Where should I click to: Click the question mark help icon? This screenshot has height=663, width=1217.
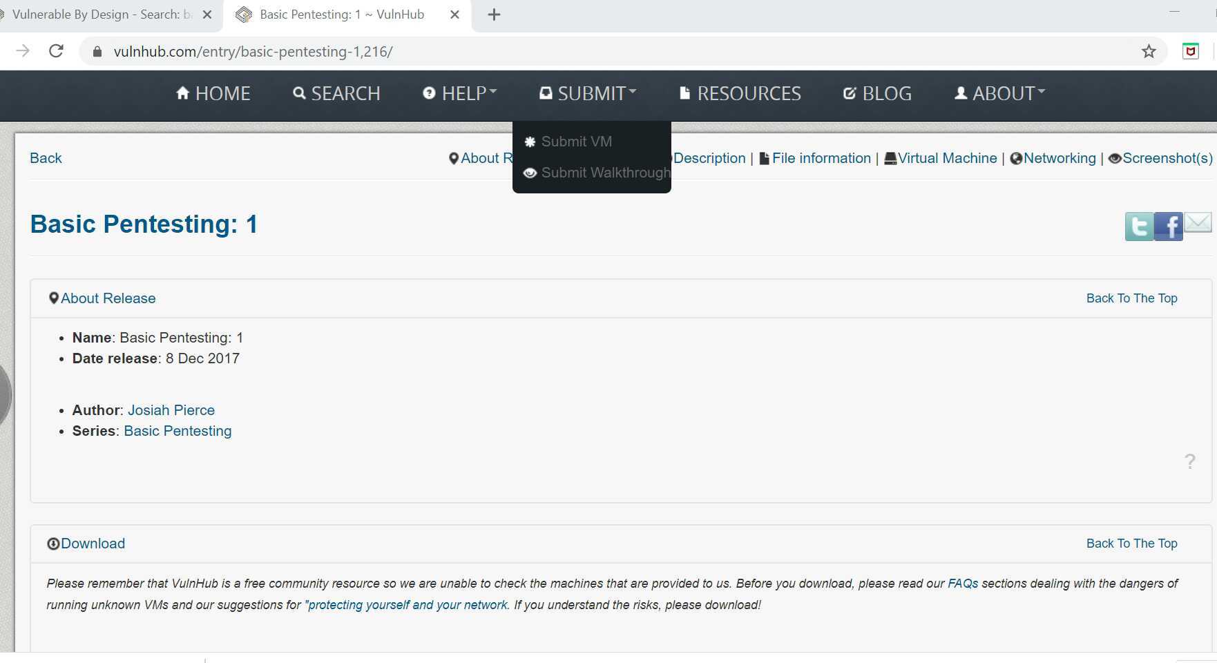click(x=1190, y=461)
